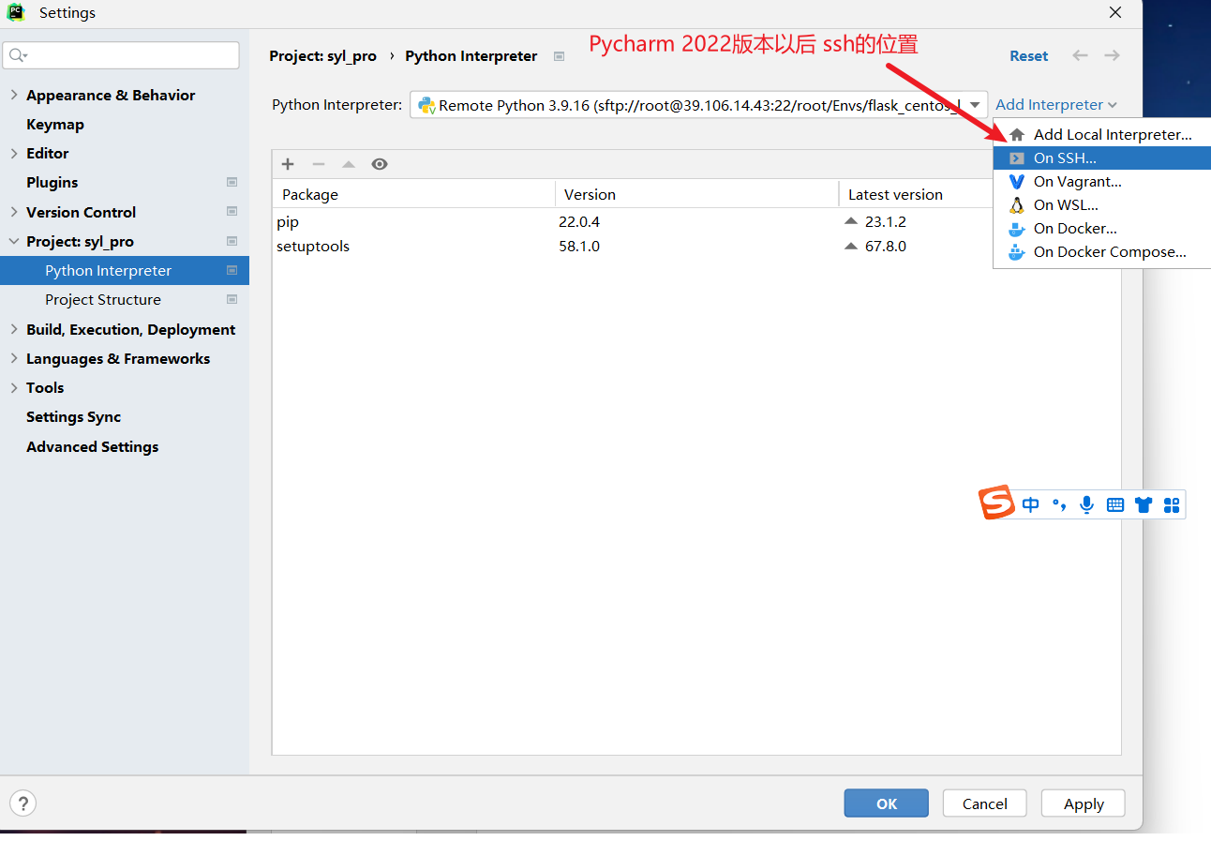The image size is (1211, 841).
Task: Click the Sogou input method S logo
Action: [x=996, y=503]
